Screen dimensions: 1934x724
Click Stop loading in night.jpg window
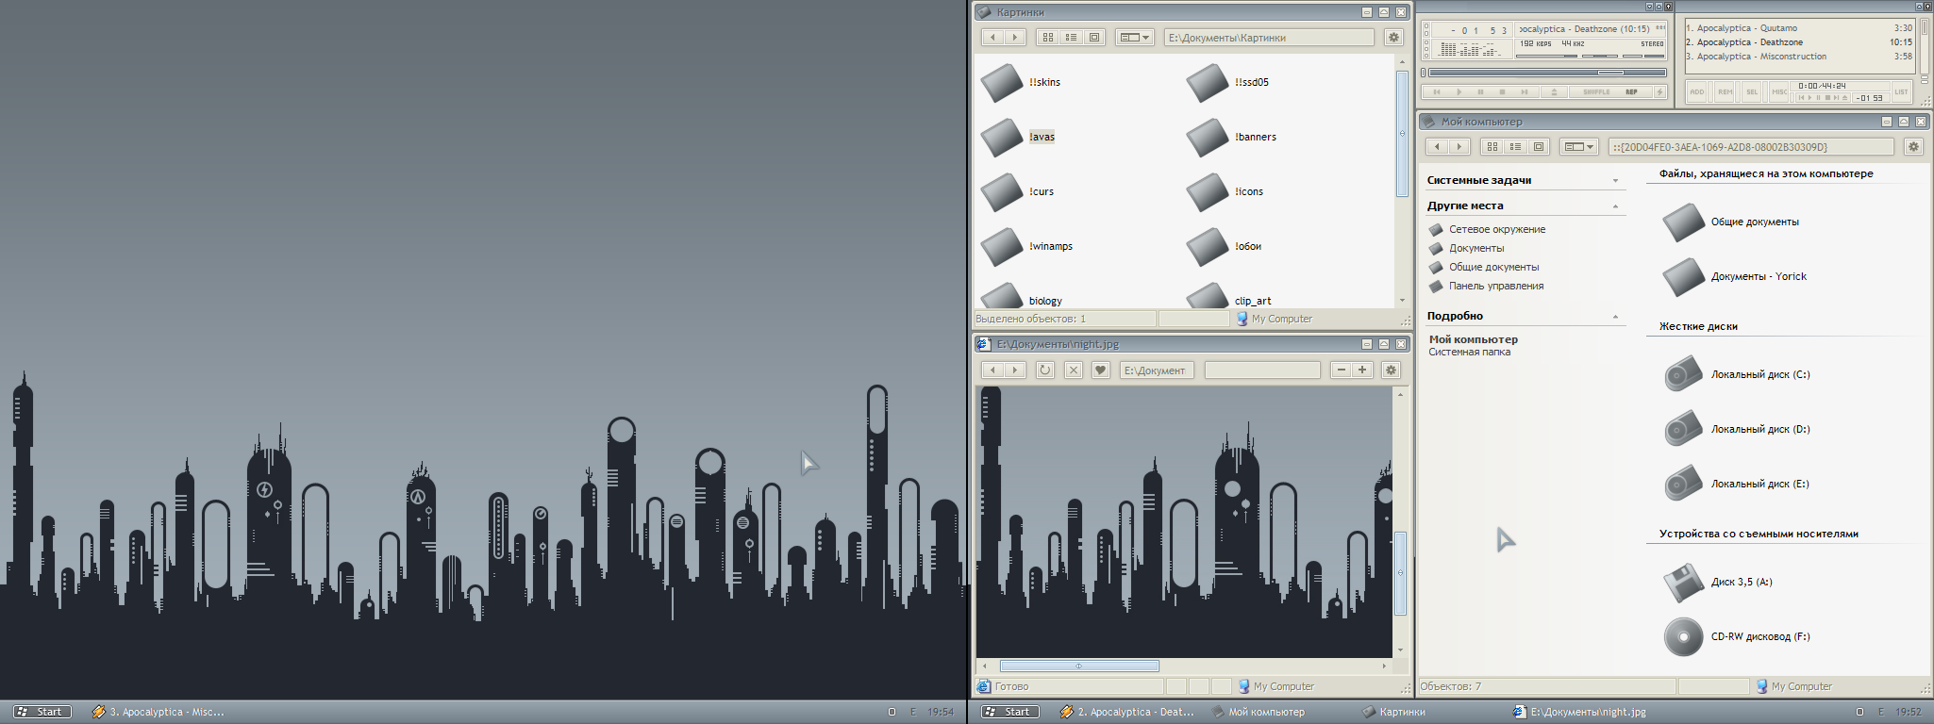pyautogui.click(x=1073, y=370)
